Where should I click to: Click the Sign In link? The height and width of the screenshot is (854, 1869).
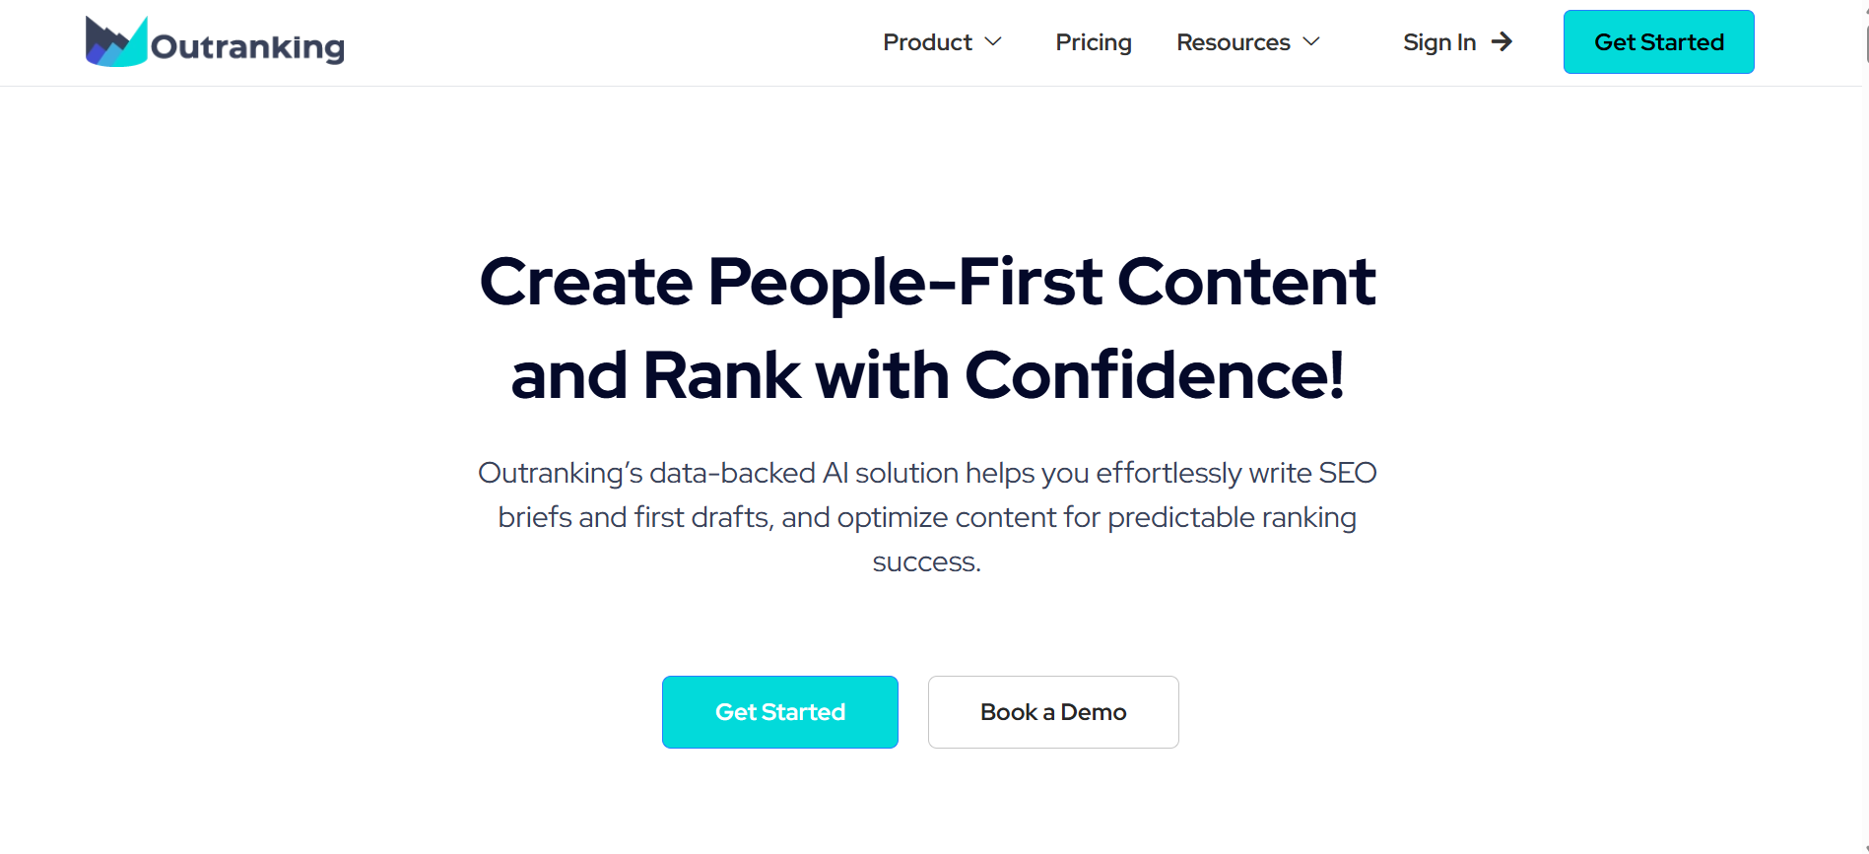tap(1439, 42)
